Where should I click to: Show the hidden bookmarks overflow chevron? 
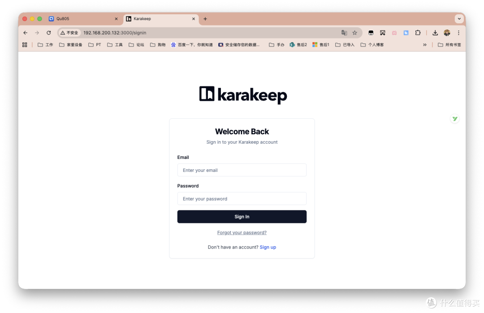coord(425,45)
